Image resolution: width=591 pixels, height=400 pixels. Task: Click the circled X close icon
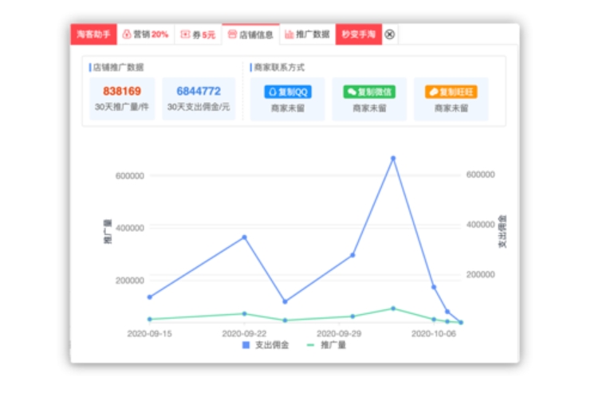(389, 34)
